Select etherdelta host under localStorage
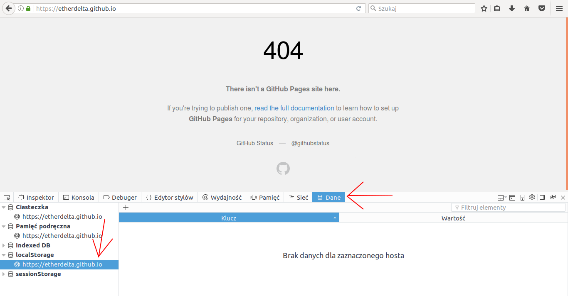 [x=59, y=264]
